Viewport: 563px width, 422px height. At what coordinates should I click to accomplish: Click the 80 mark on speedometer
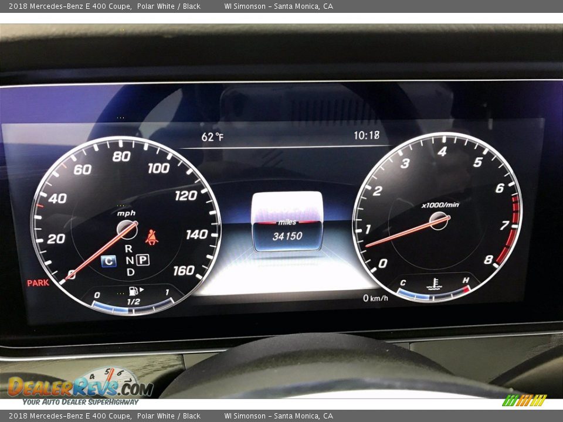pos(121,156)
